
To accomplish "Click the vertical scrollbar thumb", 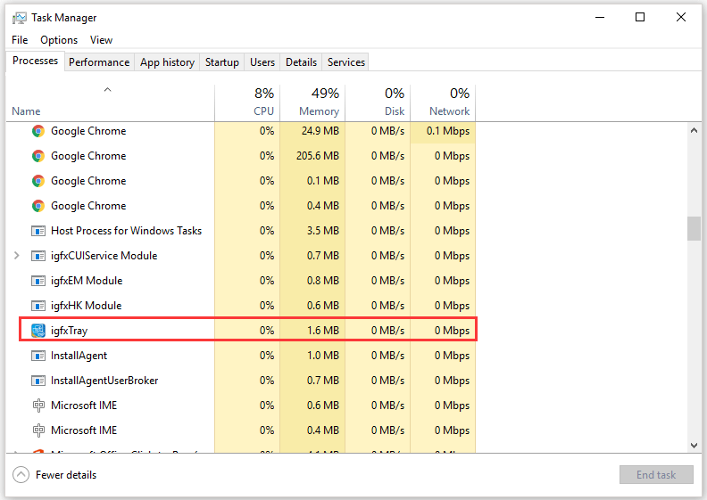I will coord(694,229).
